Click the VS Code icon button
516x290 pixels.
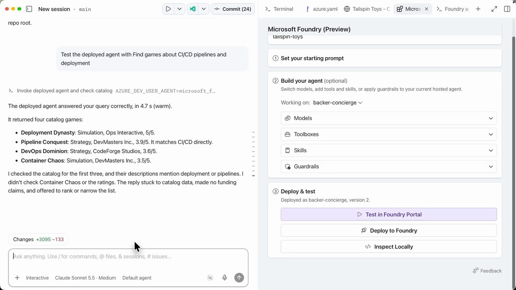pyautogui.click(x=193, y=9)
